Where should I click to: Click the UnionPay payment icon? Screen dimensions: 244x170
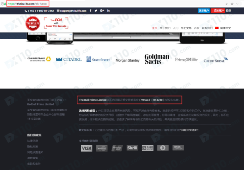coord(117,148)
